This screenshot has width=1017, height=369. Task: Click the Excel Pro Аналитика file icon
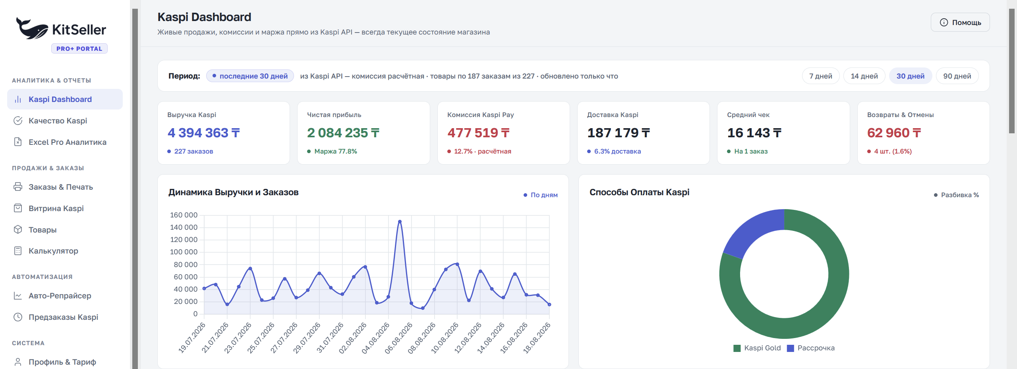18,142
